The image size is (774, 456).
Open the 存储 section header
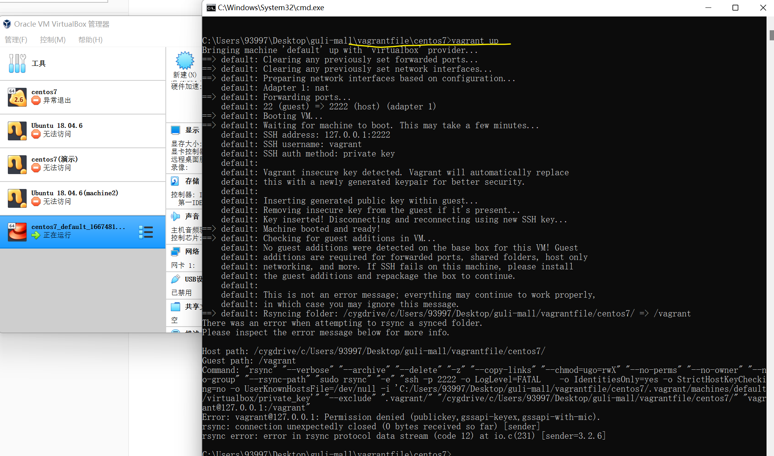coord(192,181)
